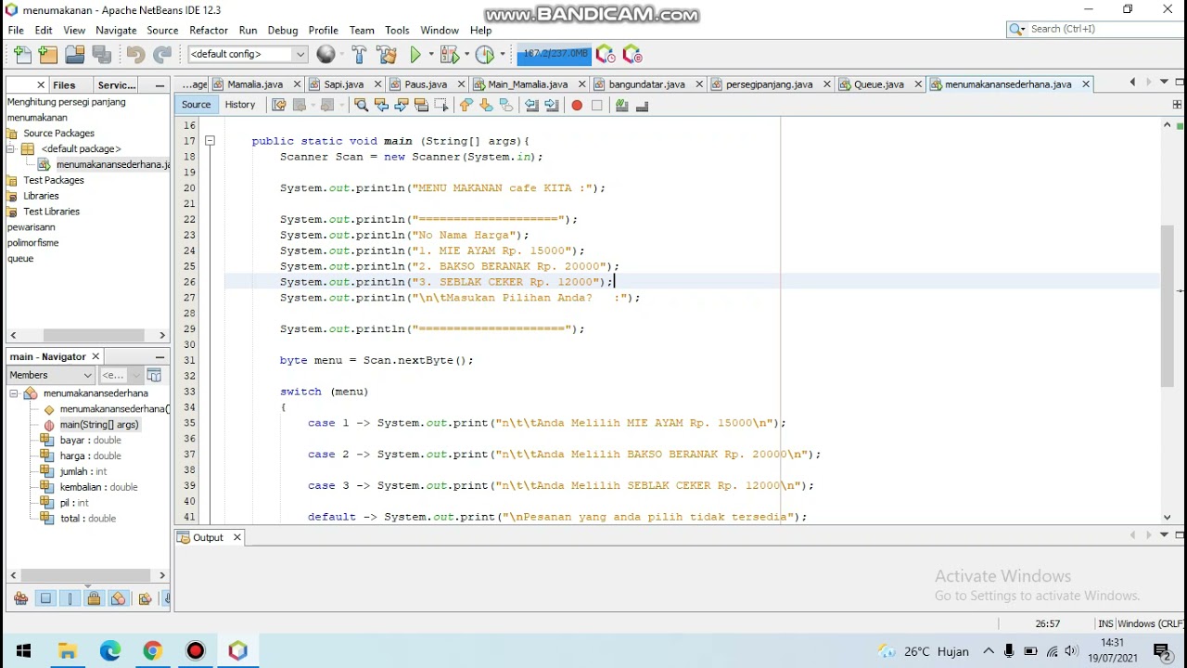
Task: Toggle Show Static Members filter in Navigator
Action: [x=70, y=598]
